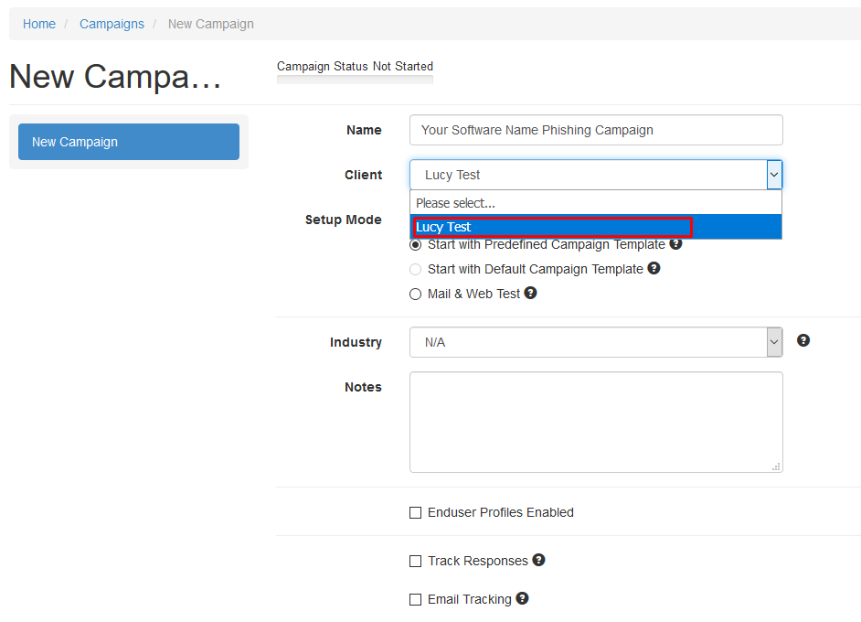Focus the campaign Name text field

pos(596,130)
